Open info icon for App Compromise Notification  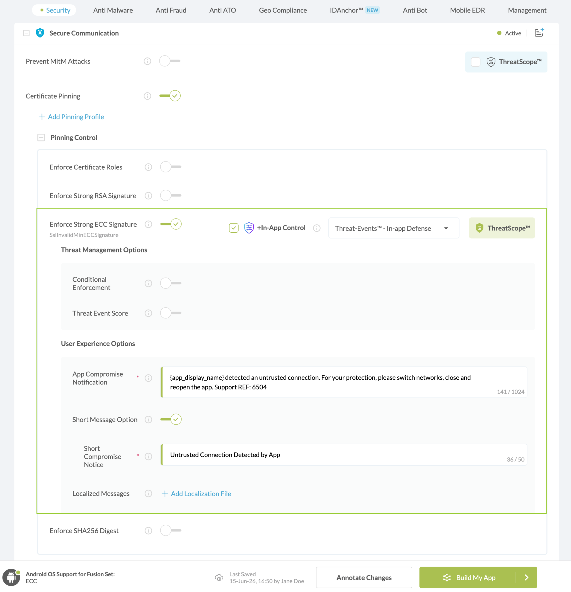point(148,378)
